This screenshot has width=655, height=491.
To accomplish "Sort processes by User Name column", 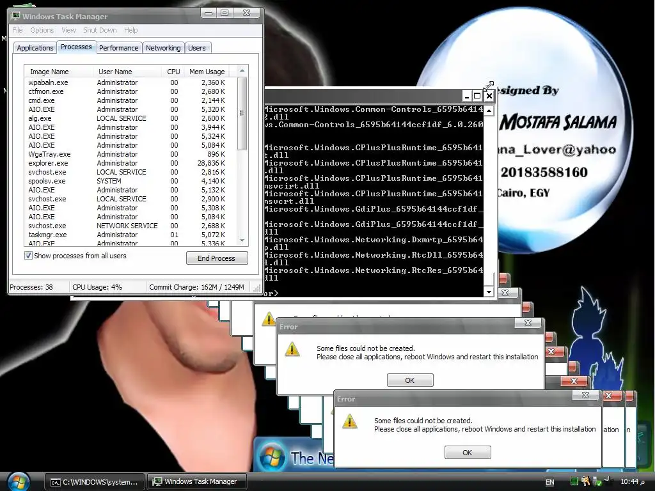I will (127, 72).
